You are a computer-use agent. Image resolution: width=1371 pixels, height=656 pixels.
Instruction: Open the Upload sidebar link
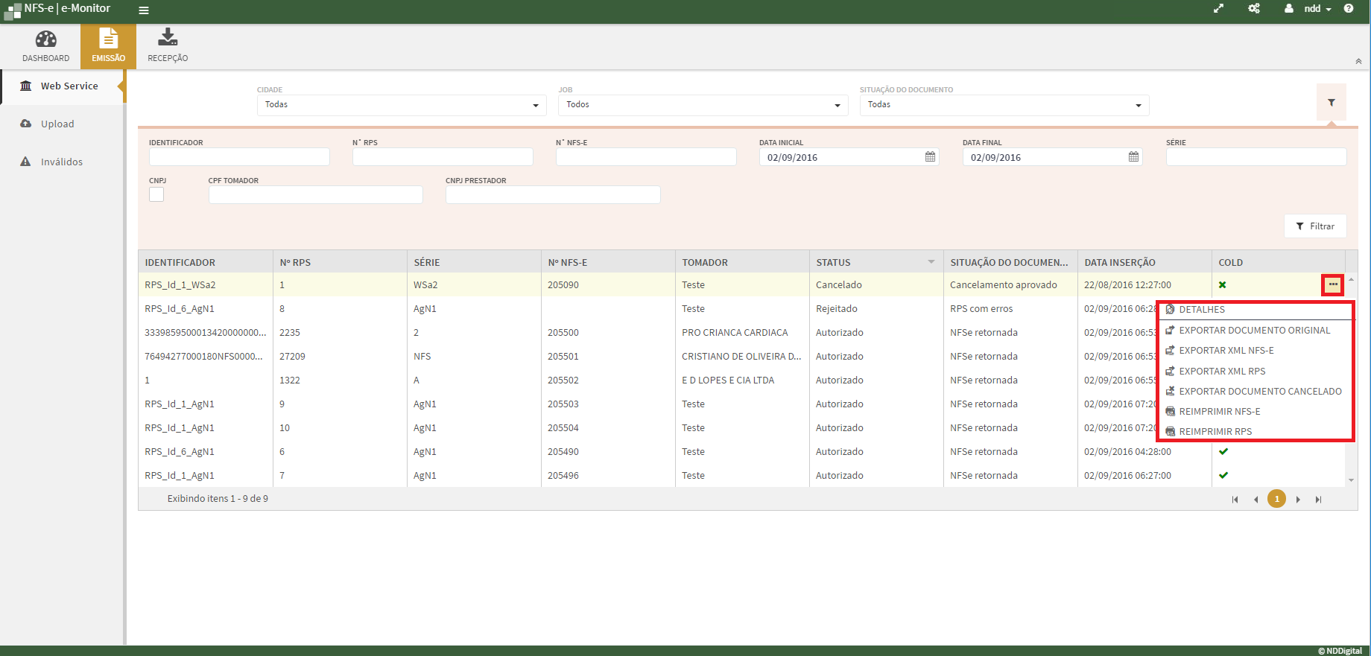click(x=57, y=124)
